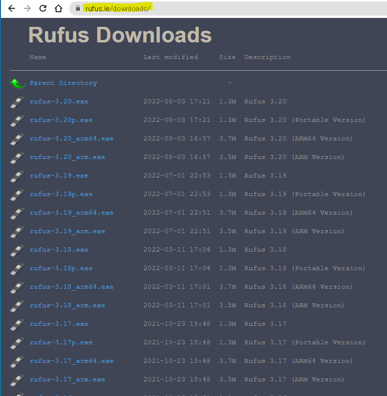
Task: Click description 'Rufus 3.17 (Portable Version)'
Action: point(305,342)
